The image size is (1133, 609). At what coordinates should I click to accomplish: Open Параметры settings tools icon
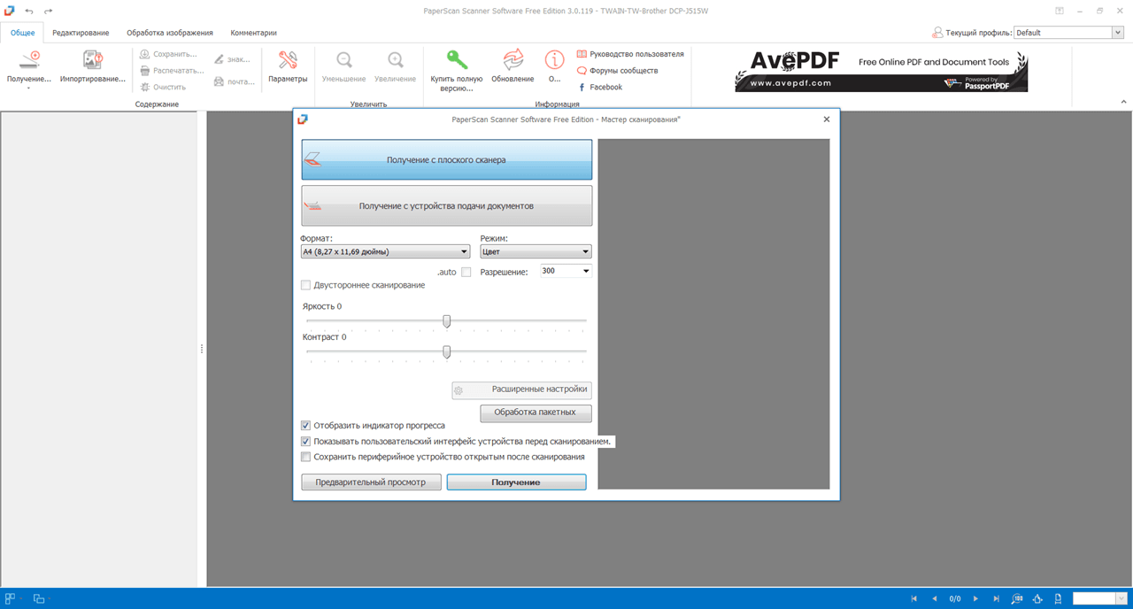pos(288,60)
